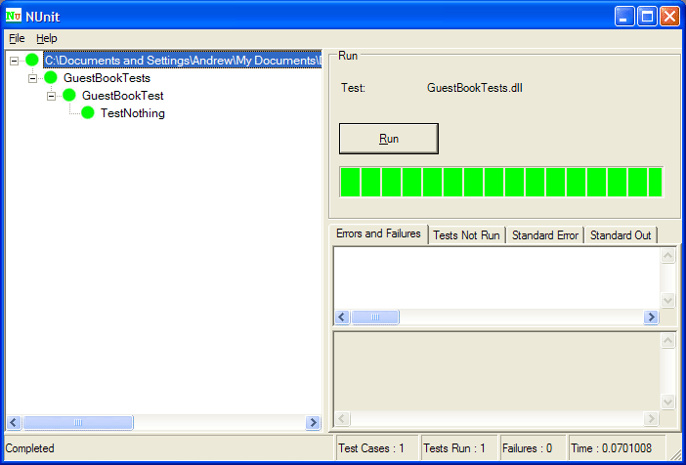Image resolution: width=686 pixels, height=465 pixels.
Task: Switch to Standard Out tab
Action: pos(621,235)
